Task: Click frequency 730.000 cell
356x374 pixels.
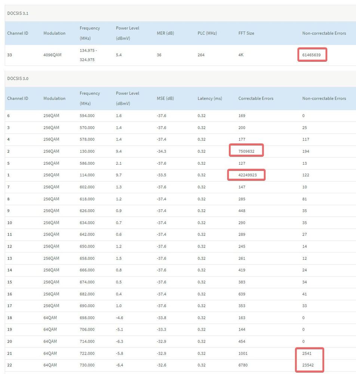Action: click(87, 365)
